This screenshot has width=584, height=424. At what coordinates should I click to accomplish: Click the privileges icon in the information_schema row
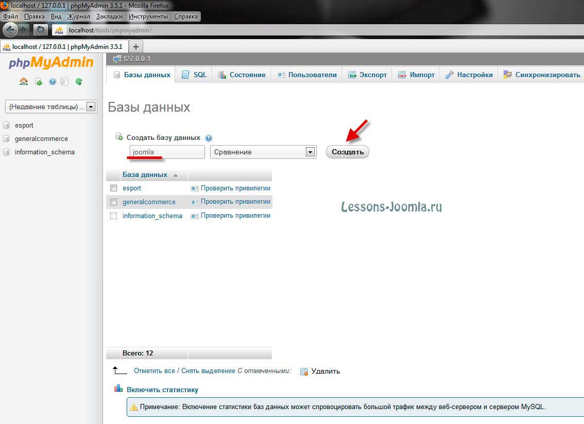(195, 216)
